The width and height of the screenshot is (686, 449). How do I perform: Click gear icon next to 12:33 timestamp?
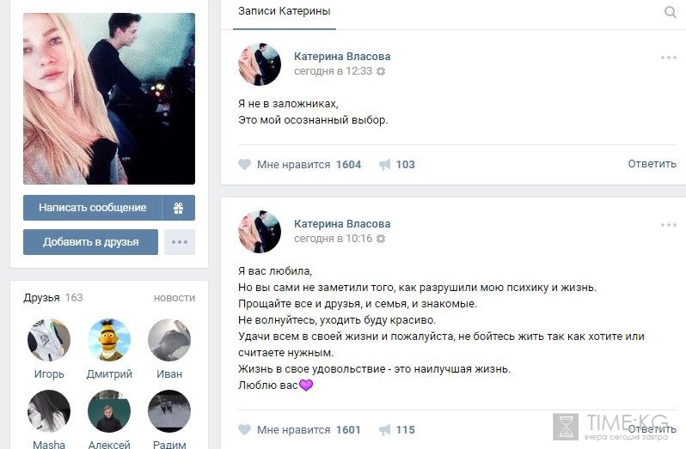(x=381, y=71)
